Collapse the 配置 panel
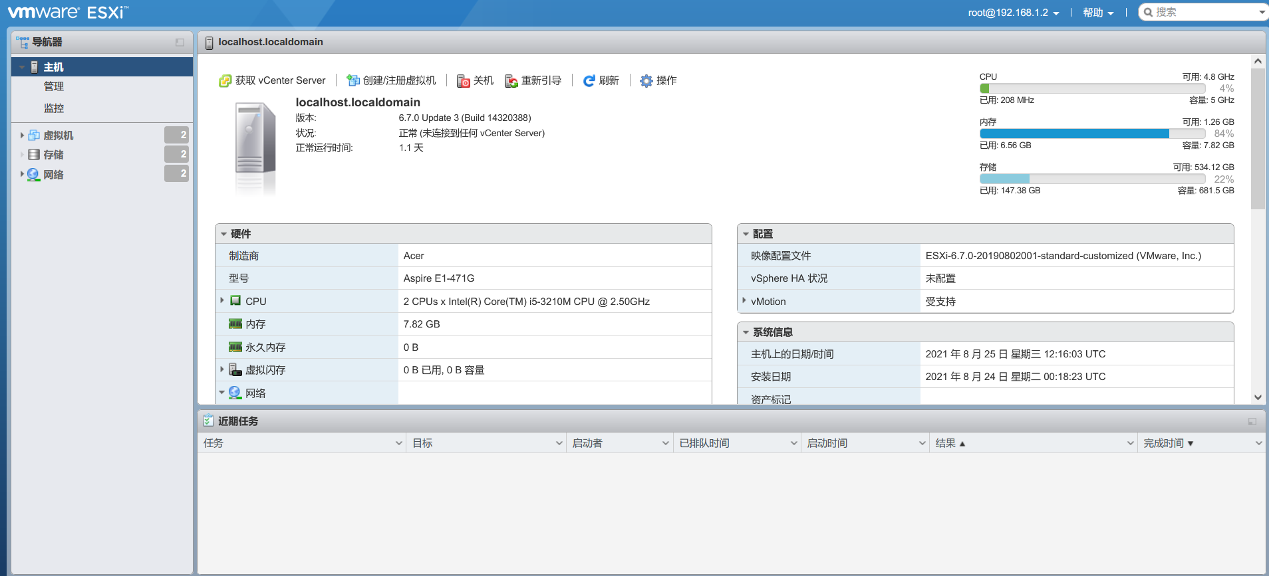Screen dimensions: 1269x576 click(x=746, y=234)
